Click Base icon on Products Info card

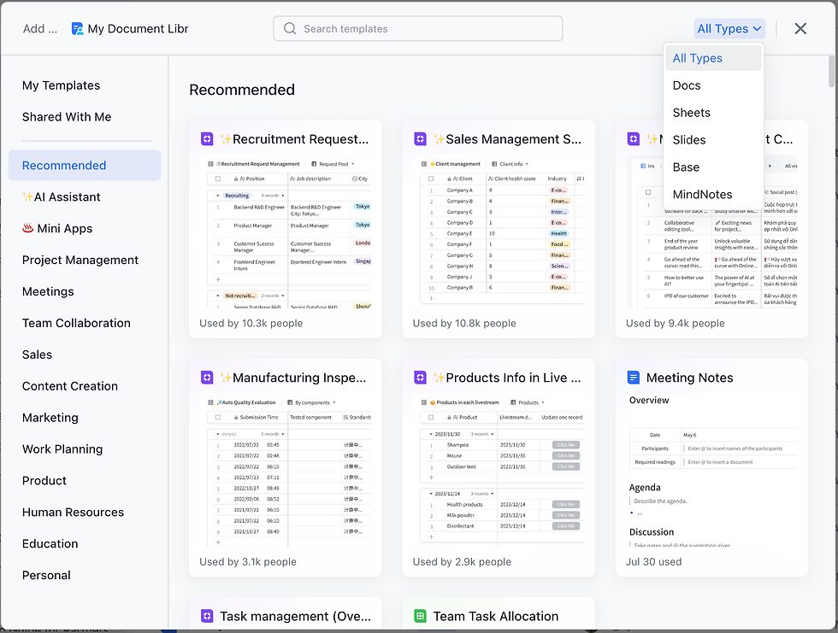tap(420, 378)
